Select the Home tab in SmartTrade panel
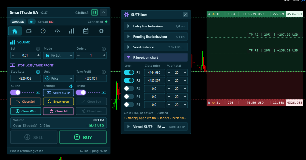The width and height of the screenshot is (306, 160). [15, 31]
